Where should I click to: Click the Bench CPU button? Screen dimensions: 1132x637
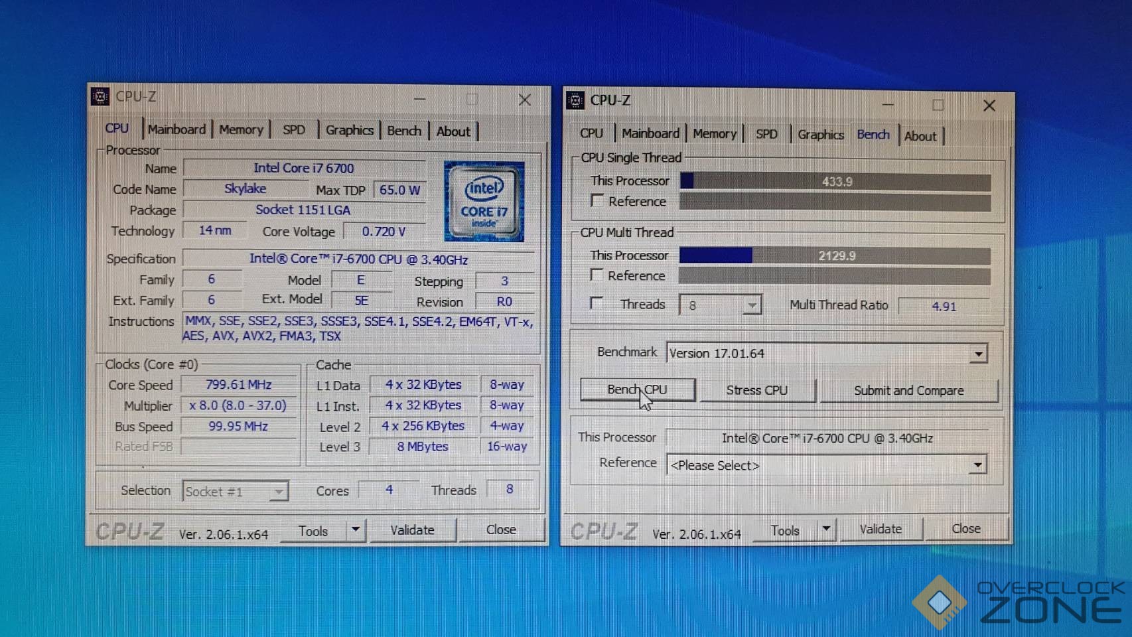(638, 389)
